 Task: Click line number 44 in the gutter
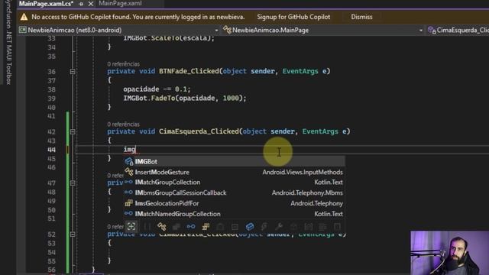click(x=51, y=150)
